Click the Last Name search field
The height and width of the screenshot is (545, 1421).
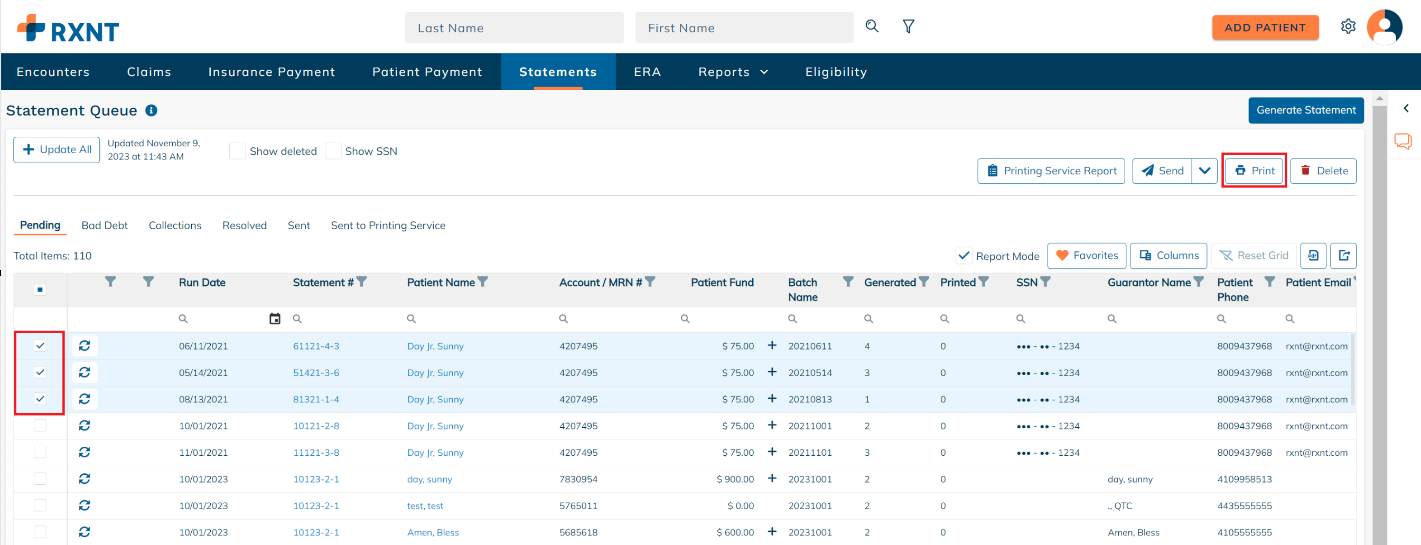click(514, 27)
